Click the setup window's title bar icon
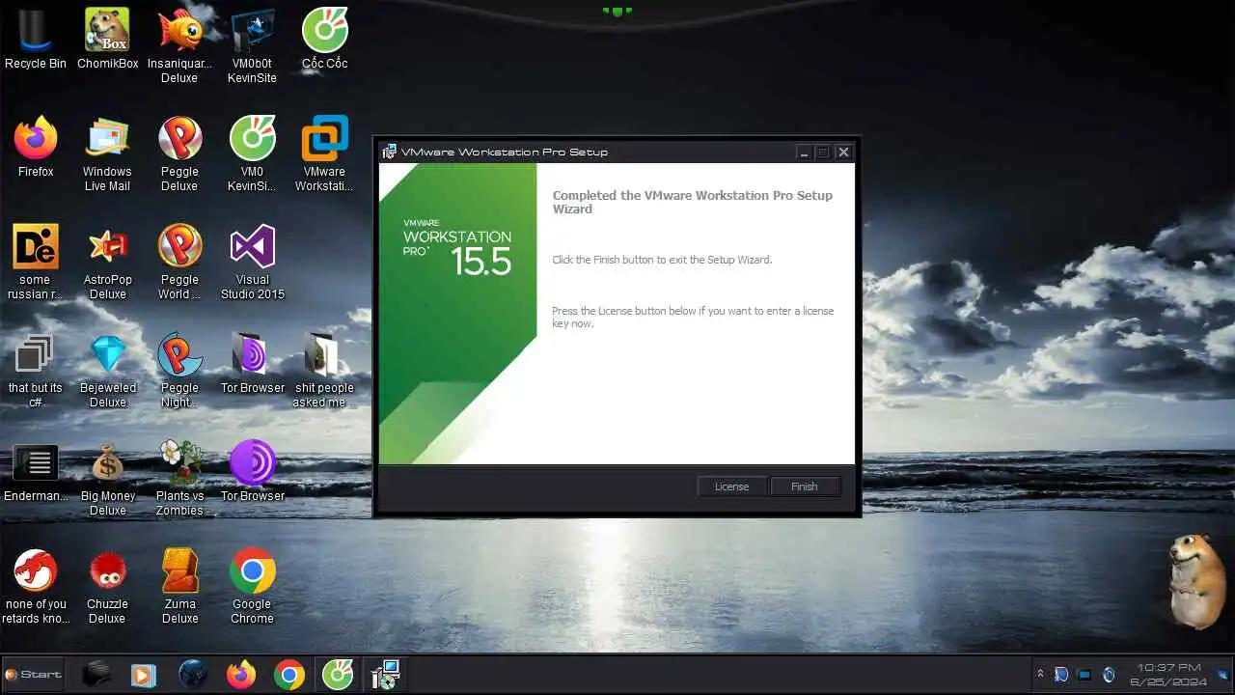This screenshot has height=695, width=1235. (389, 152)
